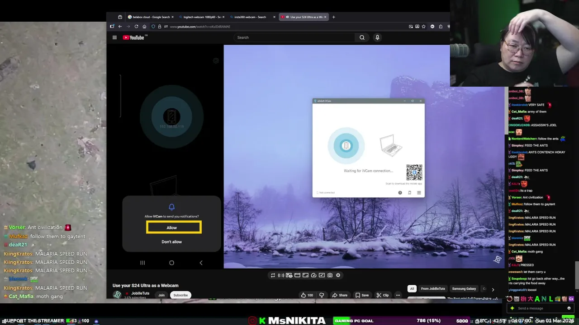Join the JobilleTuts channel membership
Image resolution: width=579 pixels, height=325 pixels.
161,295
